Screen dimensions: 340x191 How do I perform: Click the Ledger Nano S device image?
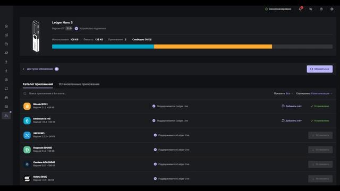click(36, 36)
